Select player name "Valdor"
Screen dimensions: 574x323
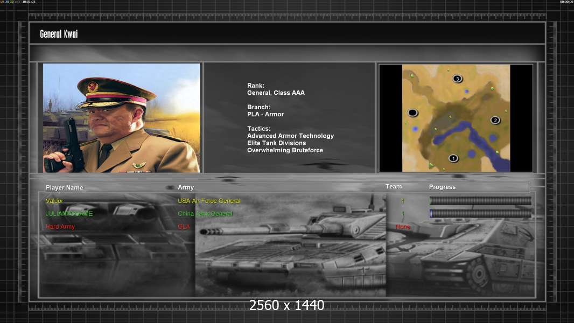click(x=54, y=201)
